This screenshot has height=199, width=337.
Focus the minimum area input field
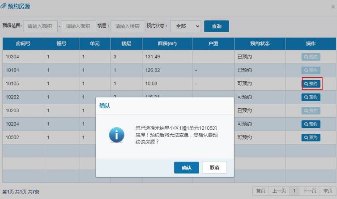[40, 26]
